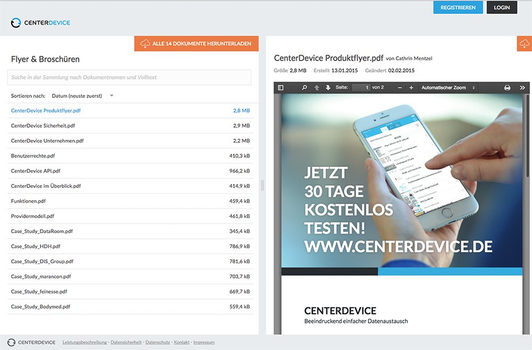Zoom out with the minus button

398,88
